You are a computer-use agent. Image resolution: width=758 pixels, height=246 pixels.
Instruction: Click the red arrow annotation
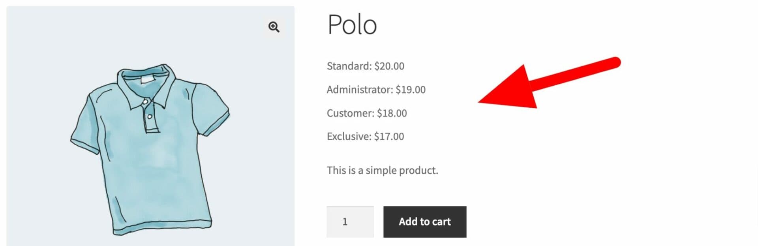(x=550, y=83)
